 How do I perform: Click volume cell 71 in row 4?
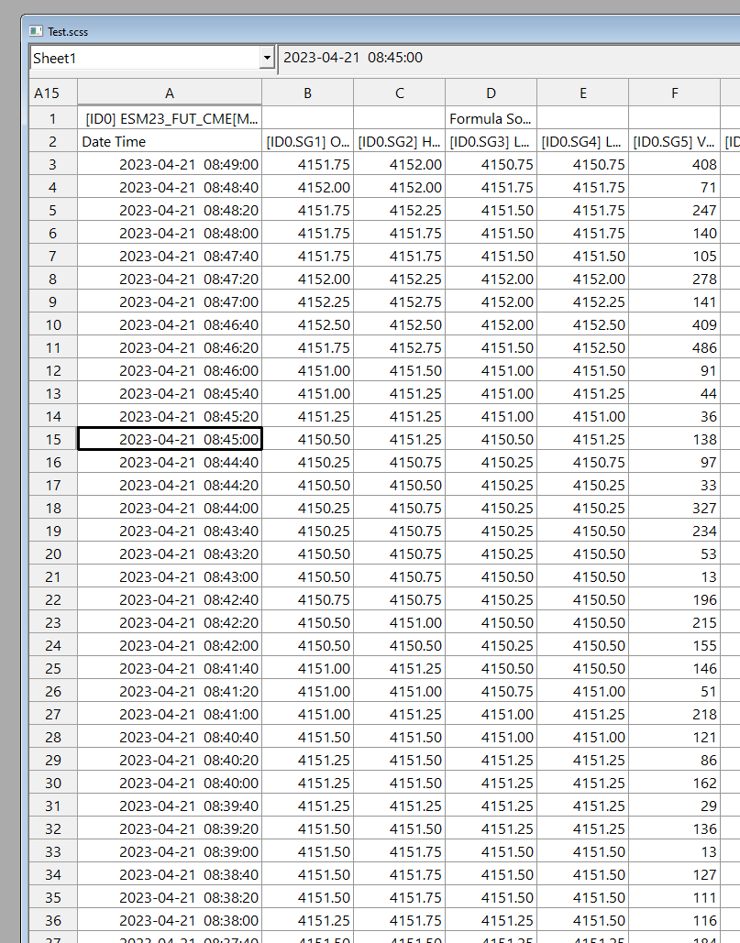point(674,187)
